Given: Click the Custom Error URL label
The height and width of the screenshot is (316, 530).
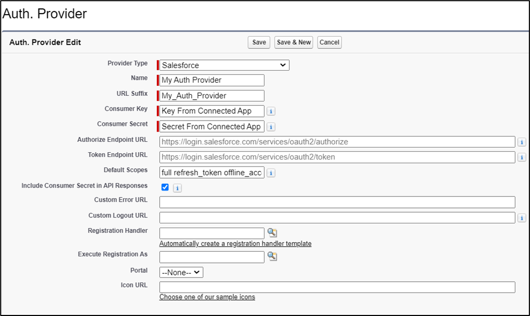Looking at the screenshot, I should 121,200.
